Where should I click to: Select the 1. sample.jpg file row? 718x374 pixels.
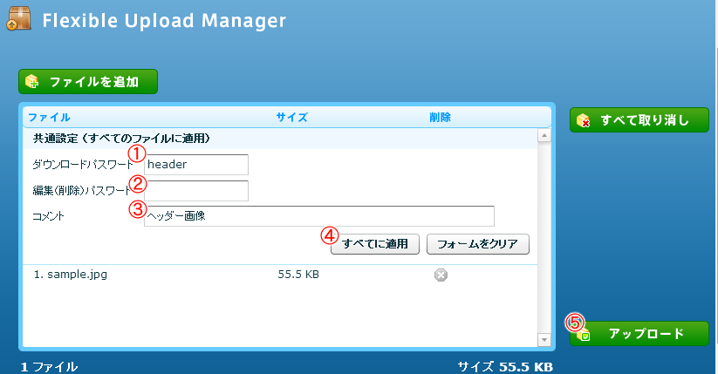point(280,275)
